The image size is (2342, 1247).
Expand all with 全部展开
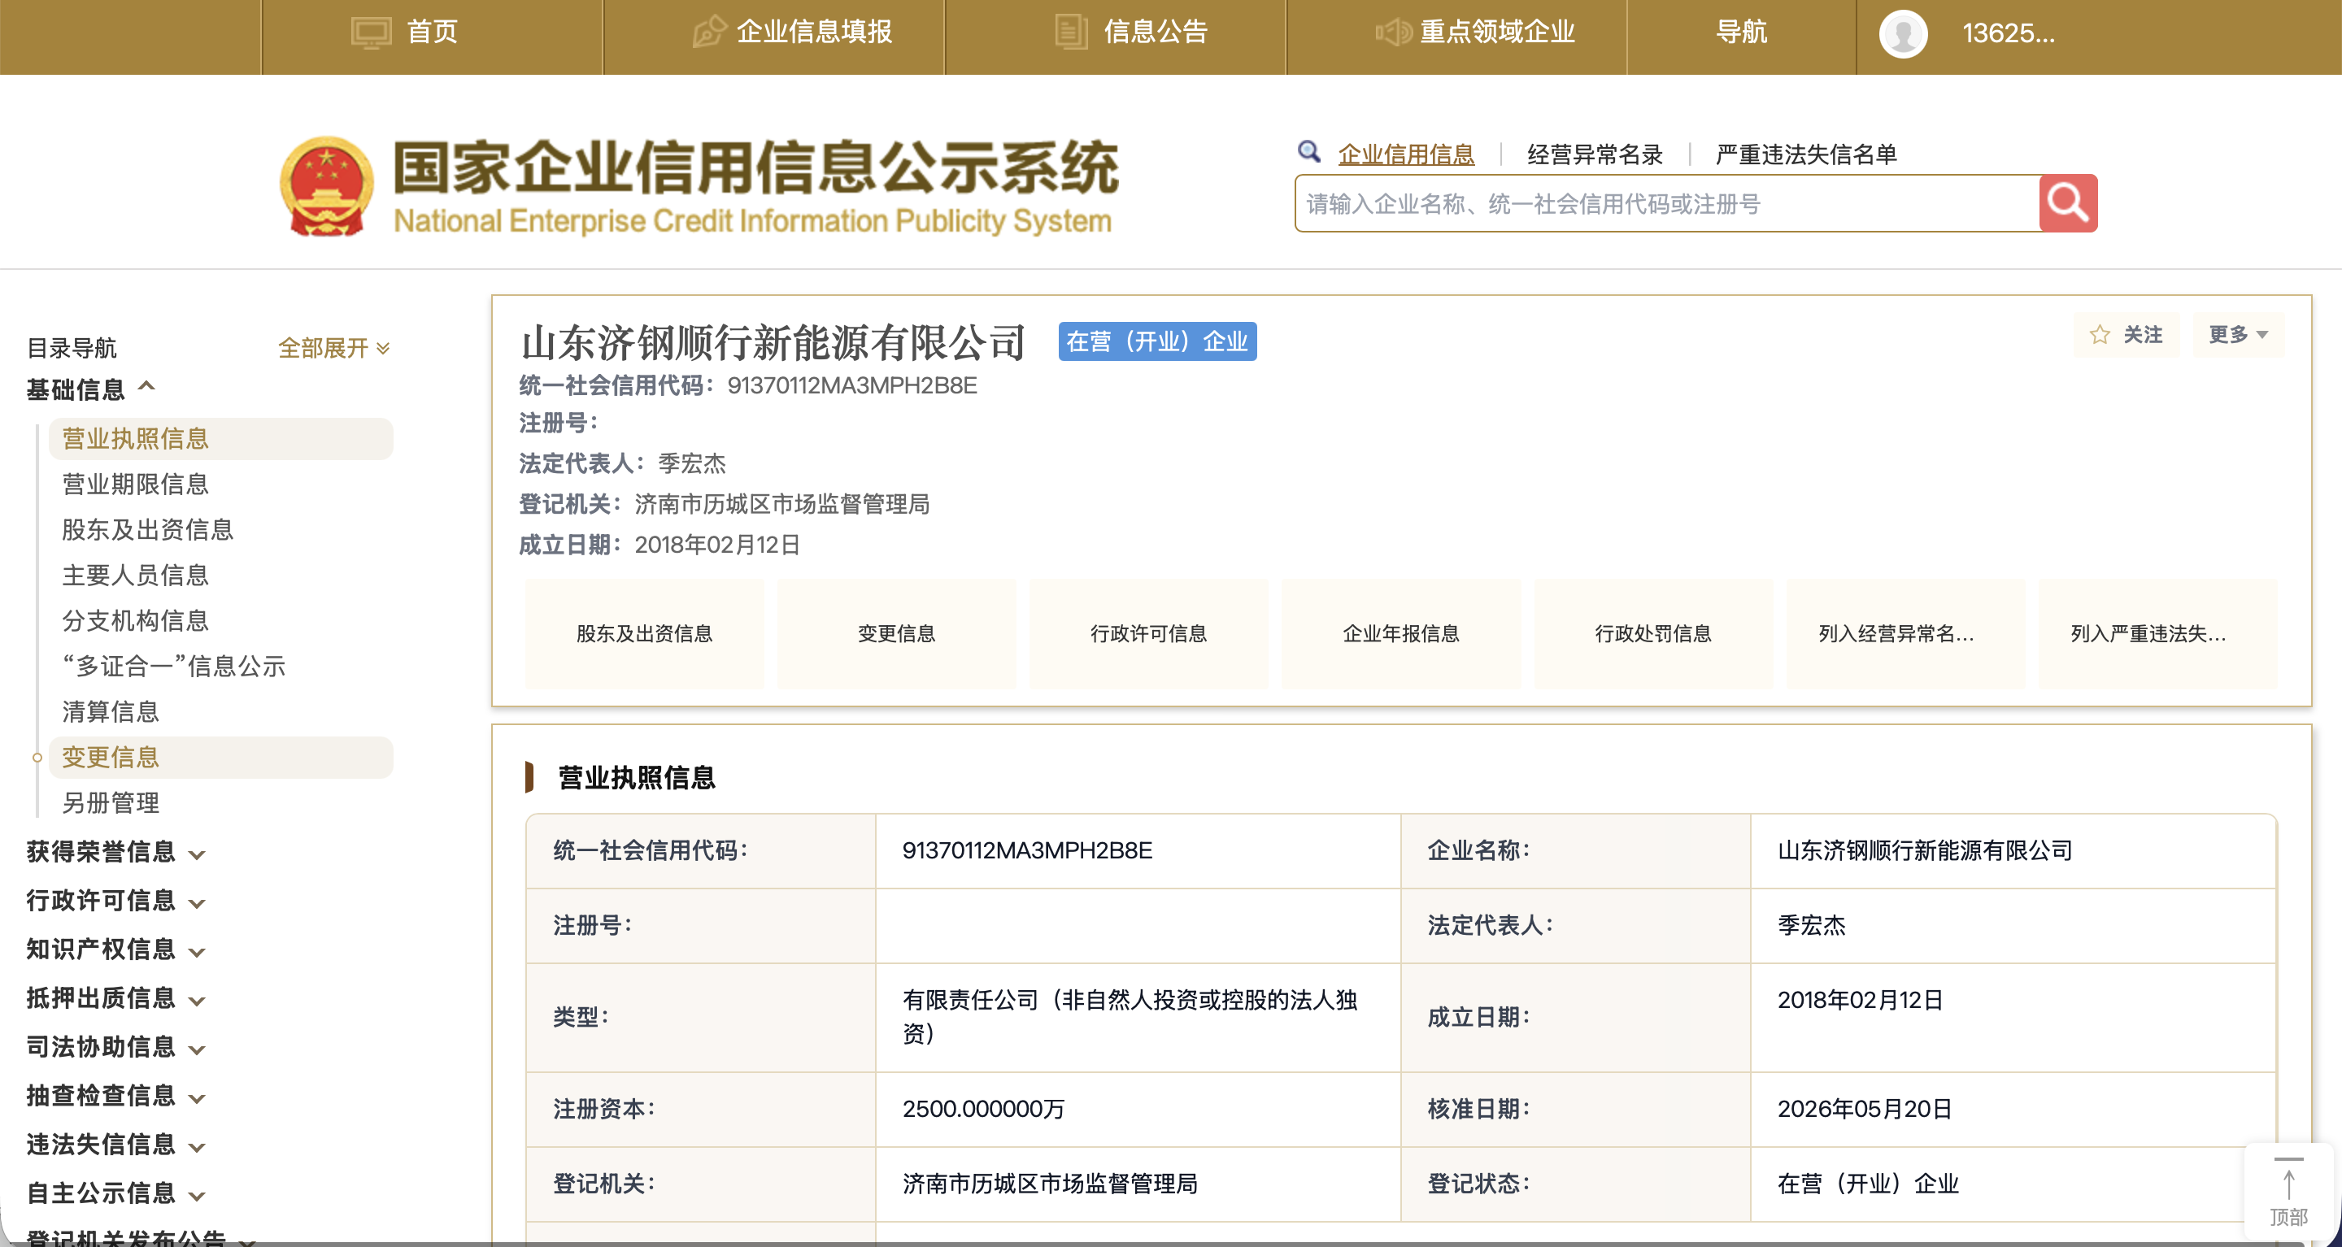pyautogui.click(x=333, y=348)
